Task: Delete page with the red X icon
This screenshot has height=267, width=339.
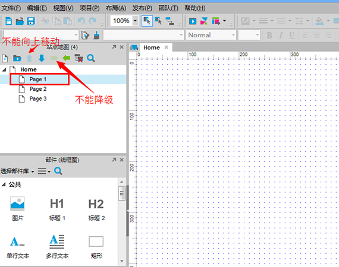Action: point(79,58)
